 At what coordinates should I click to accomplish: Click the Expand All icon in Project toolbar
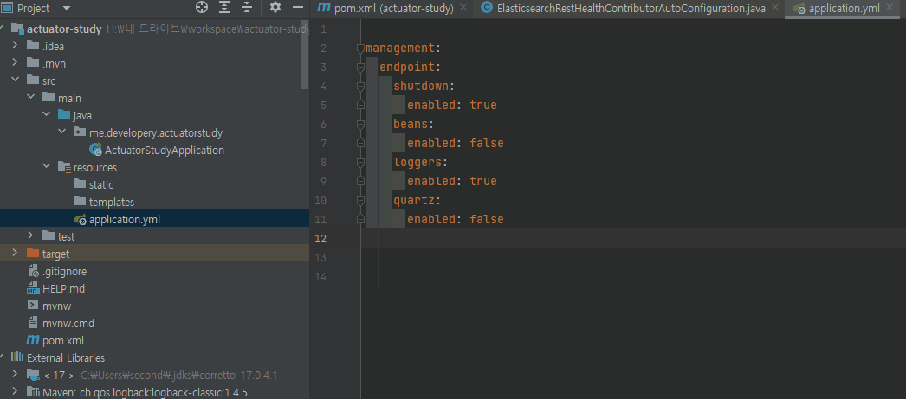click(224, 8)
